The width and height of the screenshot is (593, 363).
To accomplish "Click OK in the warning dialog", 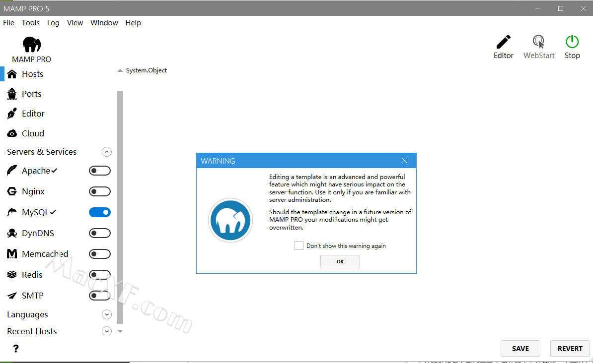I will [x=340, y=261].
